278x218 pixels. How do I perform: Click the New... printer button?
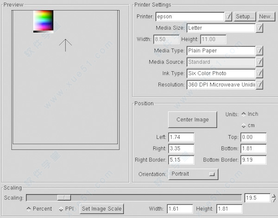[266, 17]
